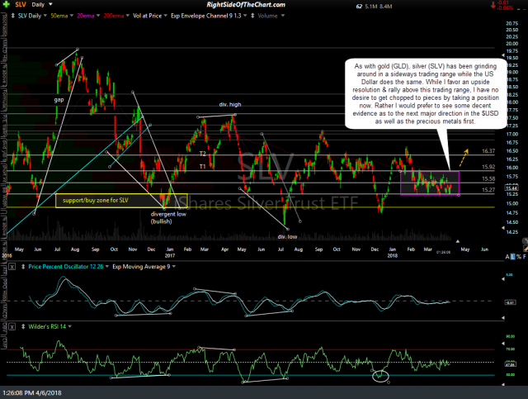Toggle the % percent-scale axis button

(x=519, y=257)
